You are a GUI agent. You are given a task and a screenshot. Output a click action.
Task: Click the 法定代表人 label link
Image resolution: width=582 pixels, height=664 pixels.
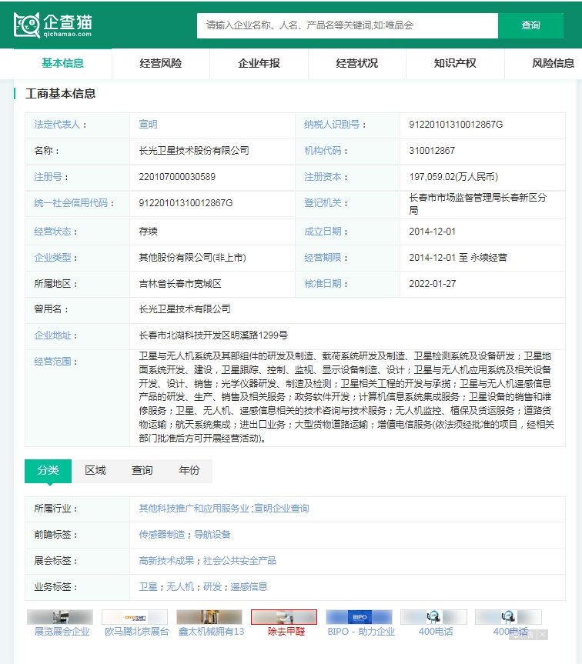[57, 125]
